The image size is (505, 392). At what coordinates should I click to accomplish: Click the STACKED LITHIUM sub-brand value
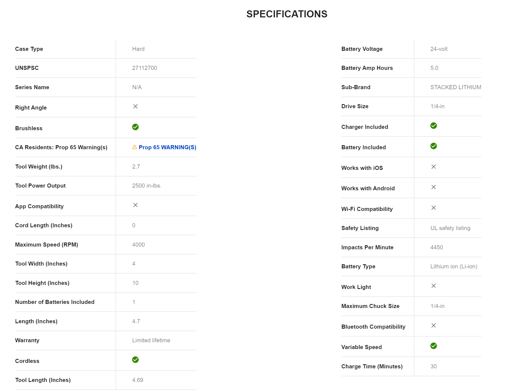pos(456,87)
